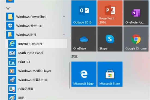Launch the PowerPoint 2016 tile
Screen dimensions: 150x100
click(110, 13)
